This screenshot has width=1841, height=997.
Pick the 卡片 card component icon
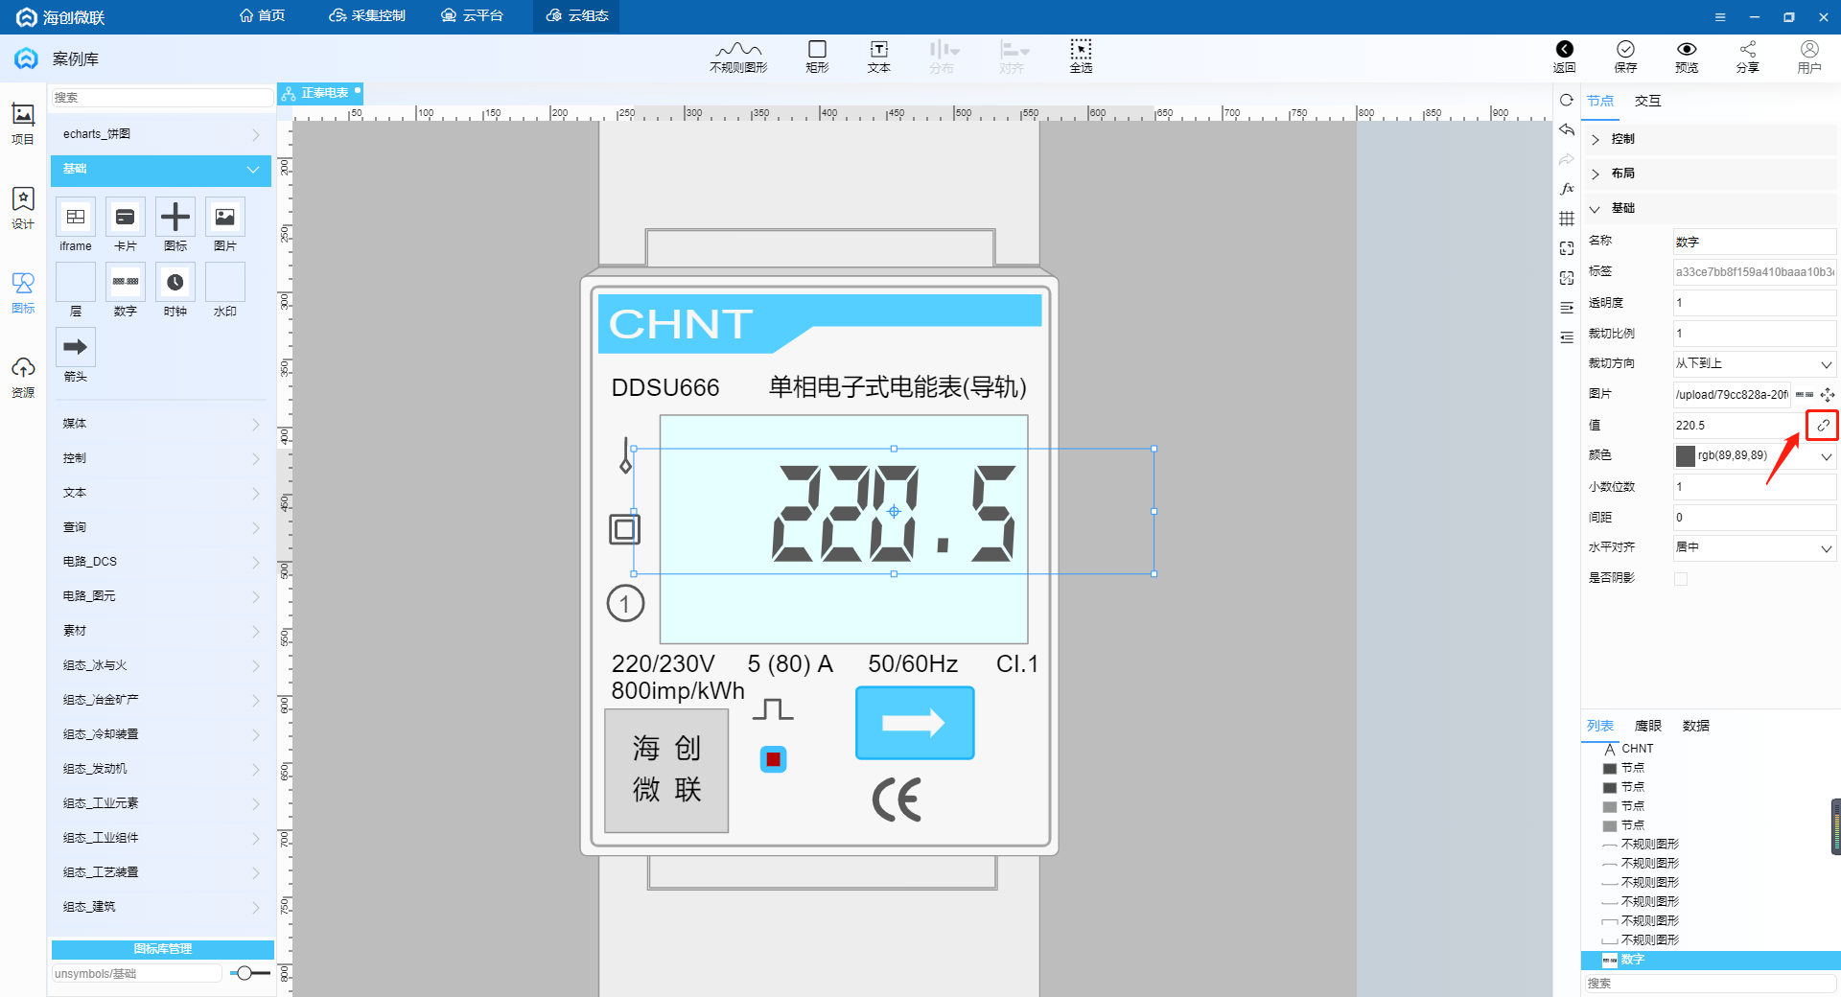coord(126,217)
